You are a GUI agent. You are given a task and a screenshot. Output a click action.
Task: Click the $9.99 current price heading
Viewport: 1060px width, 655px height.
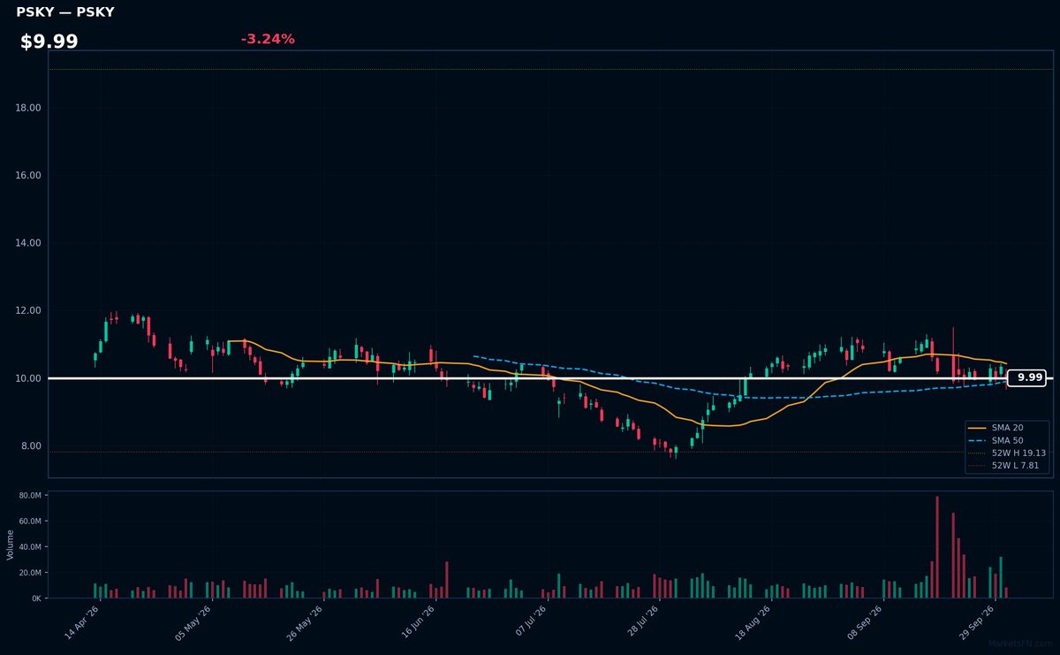click(x=49, y=42)
